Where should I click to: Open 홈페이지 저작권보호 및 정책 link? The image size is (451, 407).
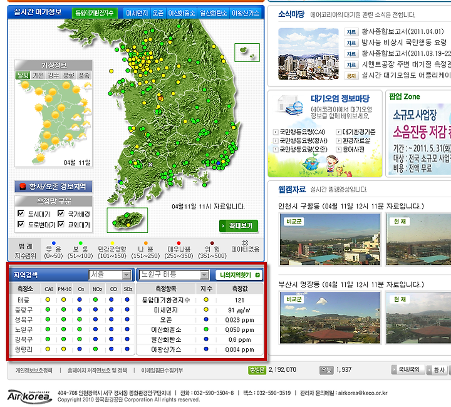[97, 371]
